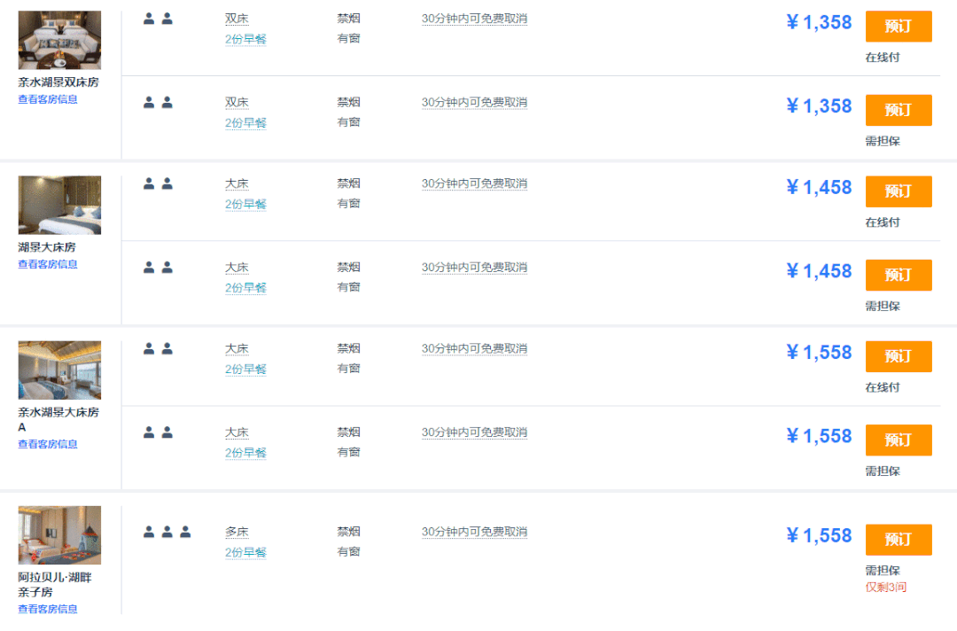View the 亲水湖景大床房A room photo

point(59,370)
